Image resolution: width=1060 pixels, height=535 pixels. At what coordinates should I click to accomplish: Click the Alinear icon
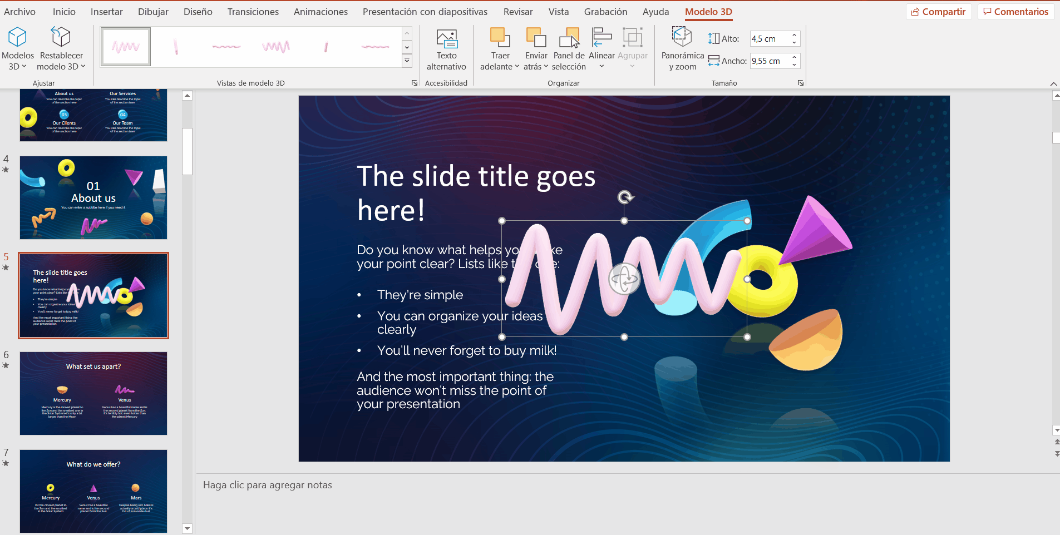[602, 38]
